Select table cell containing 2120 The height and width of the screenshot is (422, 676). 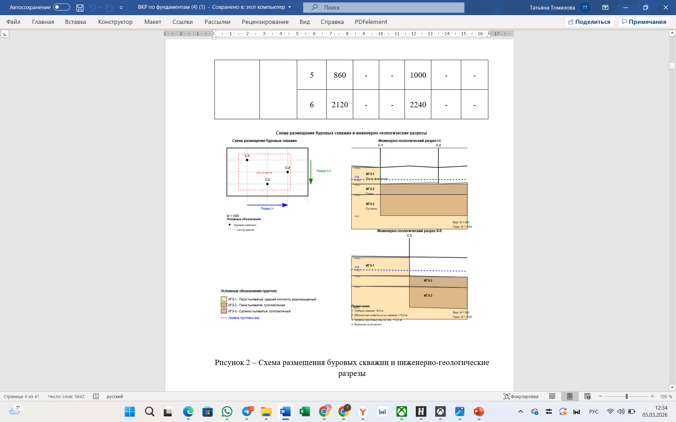point(340,104)
